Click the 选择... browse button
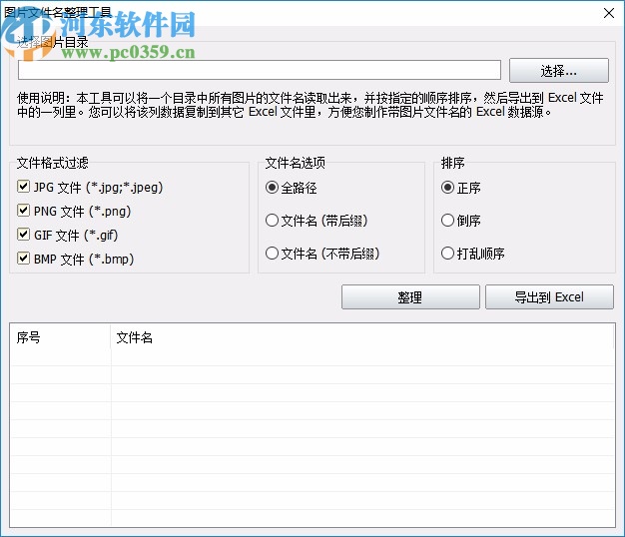 [x=559, y=71]
